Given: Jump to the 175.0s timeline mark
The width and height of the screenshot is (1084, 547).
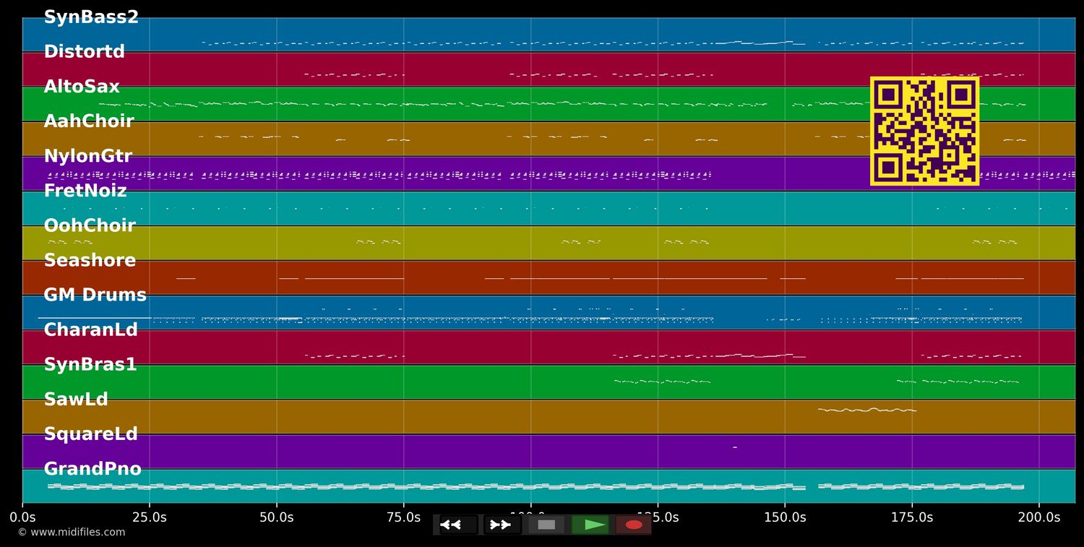Looking at the screenshot, I should tap(912, 517).
